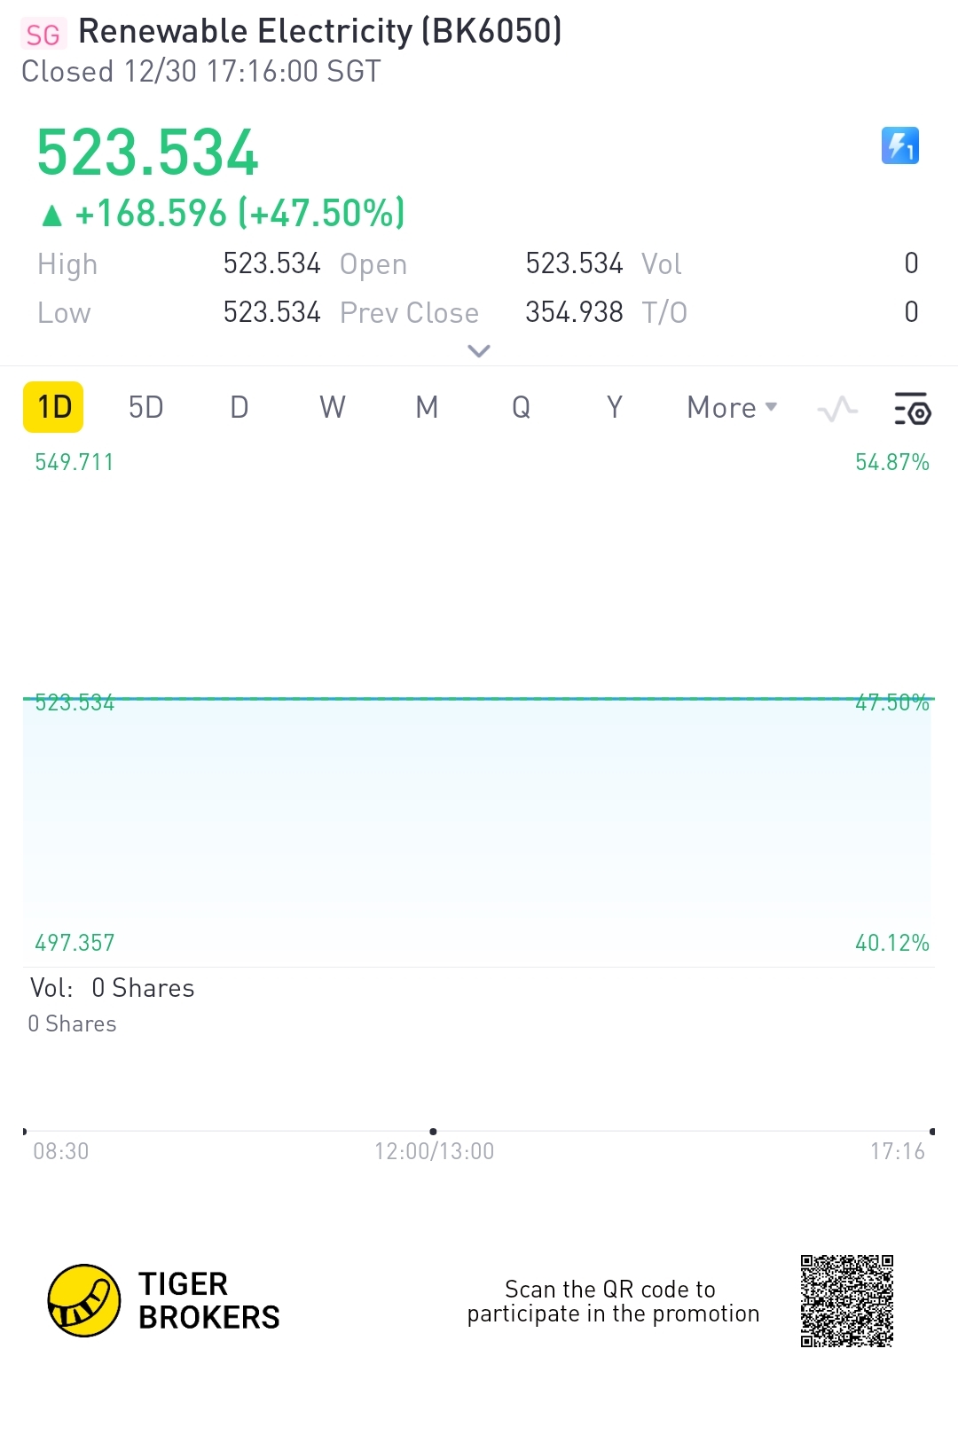Select the weekly W chart tab
The width and height of the screenshot is (958, 1435).
(x=333, y=408)
